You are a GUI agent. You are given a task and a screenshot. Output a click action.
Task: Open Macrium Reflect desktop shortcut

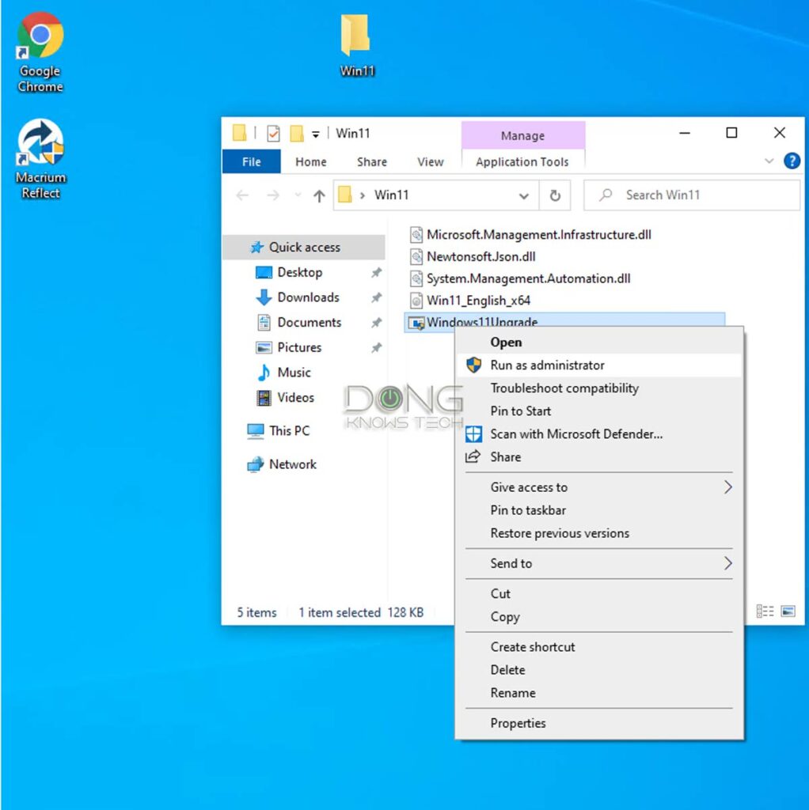(x=40, y=158)
